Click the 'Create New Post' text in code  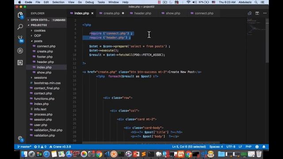tap(181, 72)
